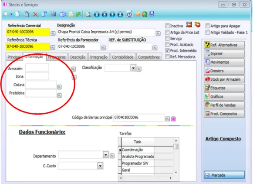Delete the record with red X icon

[36, 14]
